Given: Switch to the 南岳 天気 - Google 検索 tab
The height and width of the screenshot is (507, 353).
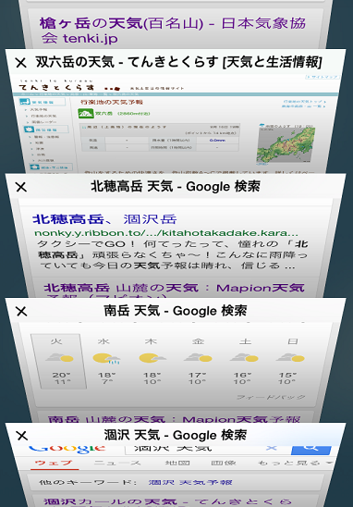Looking at the screenshot, I should coord(176,311).
